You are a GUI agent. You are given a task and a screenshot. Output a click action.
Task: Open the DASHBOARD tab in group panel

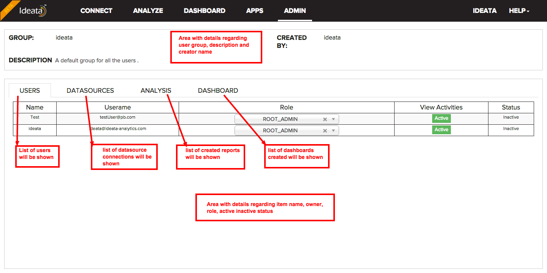click(x=218, y=90)
